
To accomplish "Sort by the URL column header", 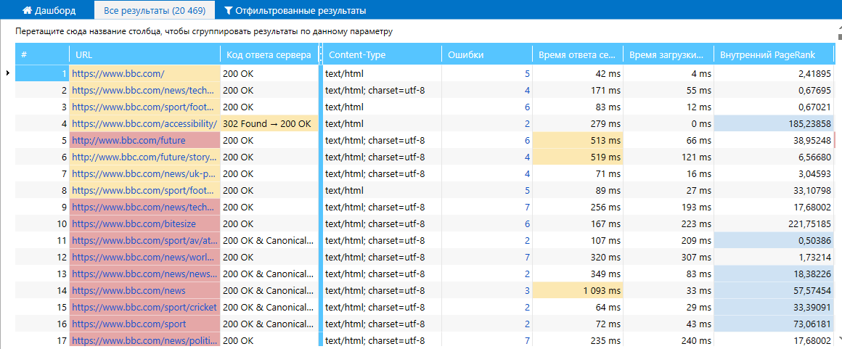I will click(x=145, y=54).
